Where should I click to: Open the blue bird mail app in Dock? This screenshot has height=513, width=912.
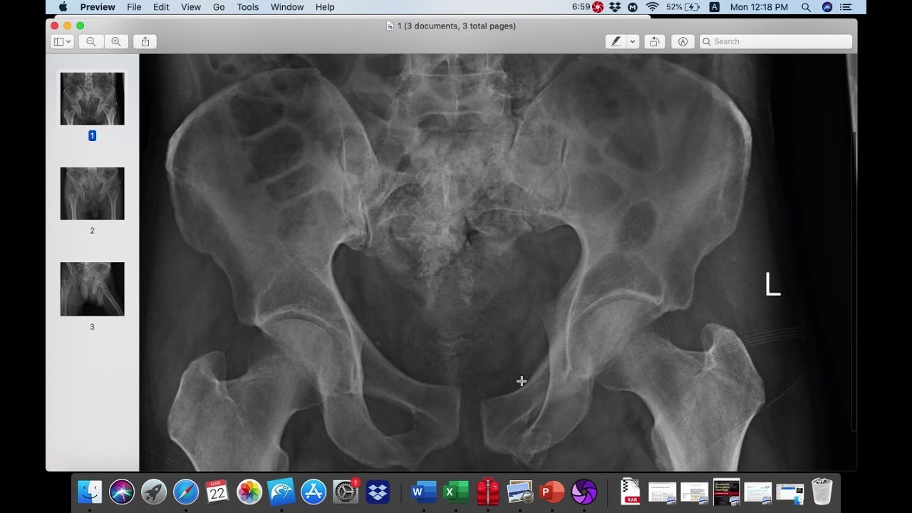(281, 492)
